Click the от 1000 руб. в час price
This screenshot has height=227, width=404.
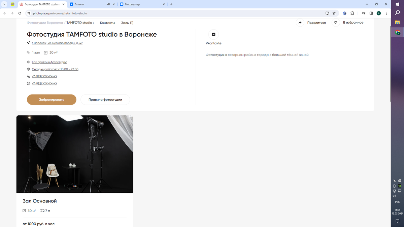click(x=38, y=224)
